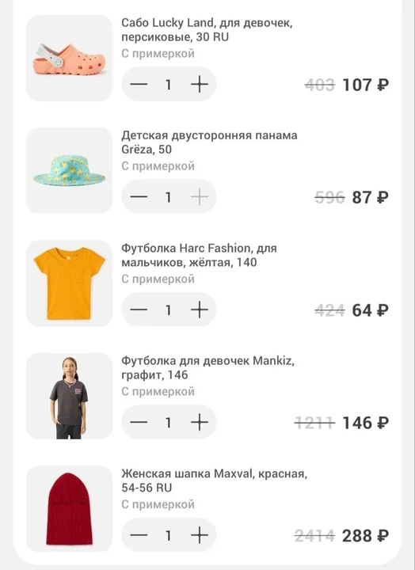
Task: Decrease quantity of yellow Harc Fashion t-shirt
Action: [x=139, y=310]
